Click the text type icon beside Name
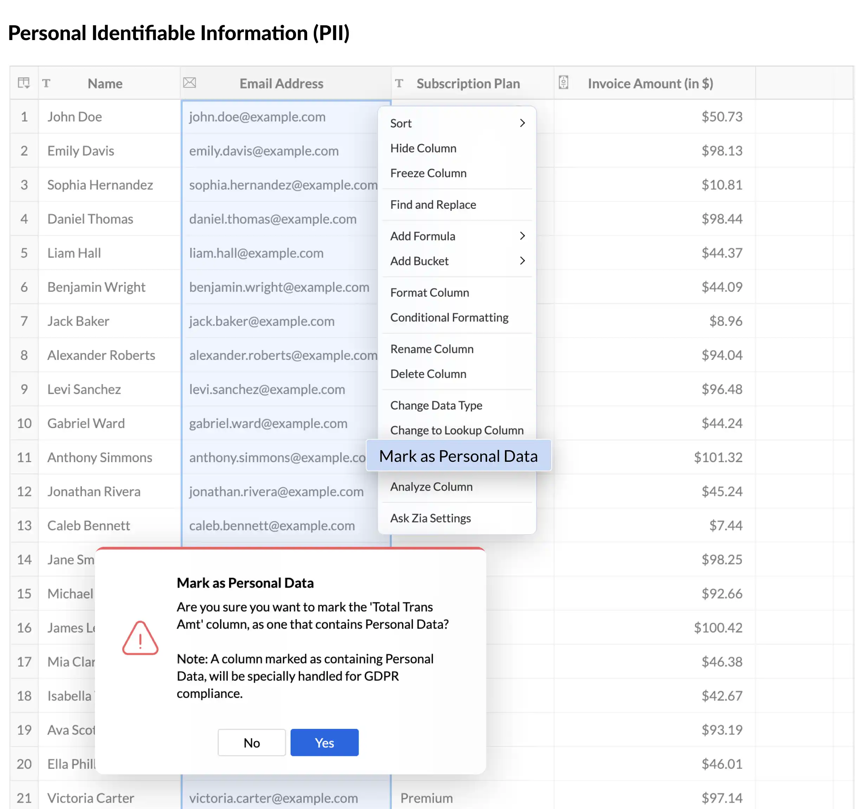Viewport: 863px width, 809px height. [46, 83]
